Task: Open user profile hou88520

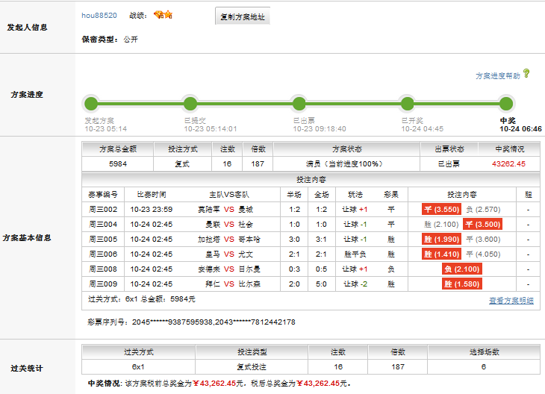Action: tap(99, 15)
